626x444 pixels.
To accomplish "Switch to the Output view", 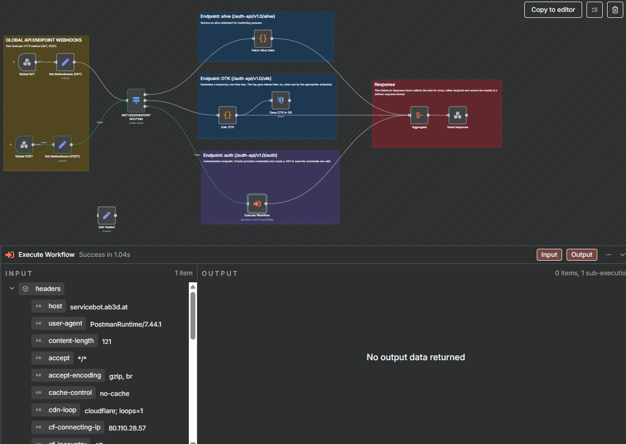I will click(x=582, y=254).
